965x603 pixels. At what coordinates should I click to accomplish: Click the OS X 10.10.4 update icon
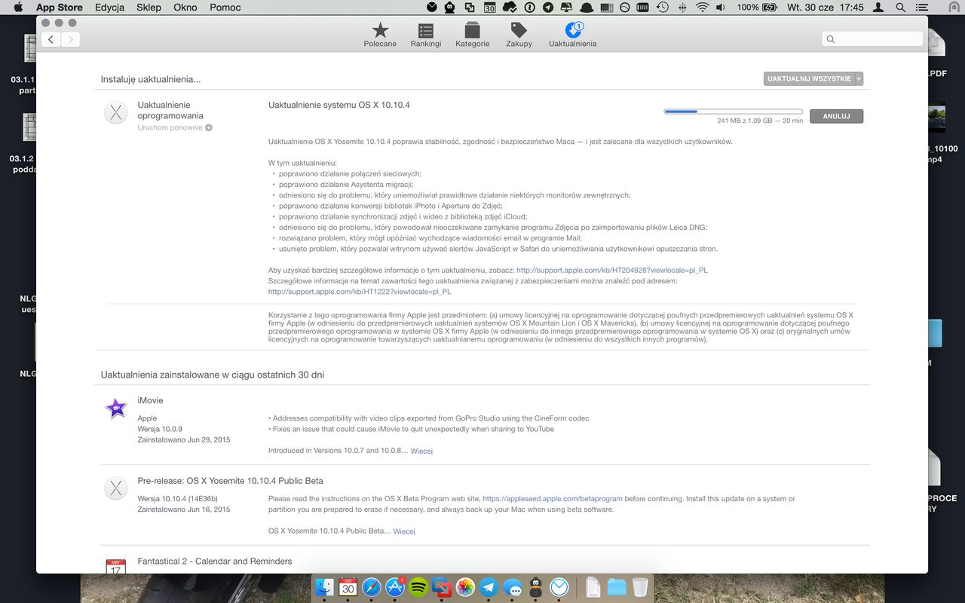click(116, 113)
